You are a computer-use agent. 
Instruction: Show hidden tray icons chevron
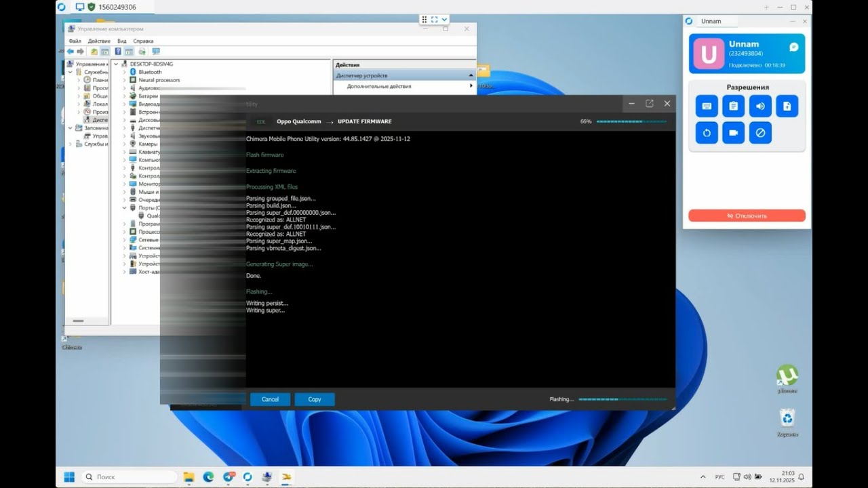(x=703, y=476)
